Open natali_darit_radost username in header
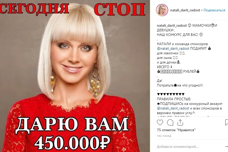Viewport: 228px width, 152px height. click(185, 10)
